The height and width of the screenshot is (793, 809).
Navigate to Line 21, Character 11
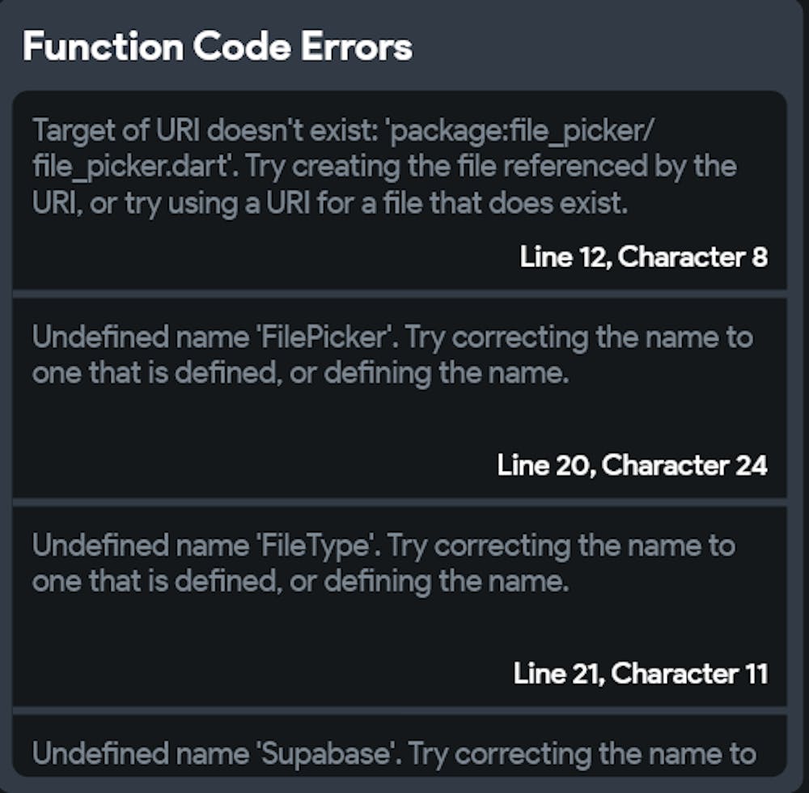640,673
